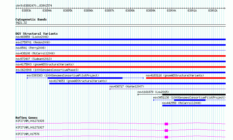The height and width of the screenshot is (140, 233).
Task: Open nsv4175903 (gnomADStructuralVariants) label
Action: [45, 64]
